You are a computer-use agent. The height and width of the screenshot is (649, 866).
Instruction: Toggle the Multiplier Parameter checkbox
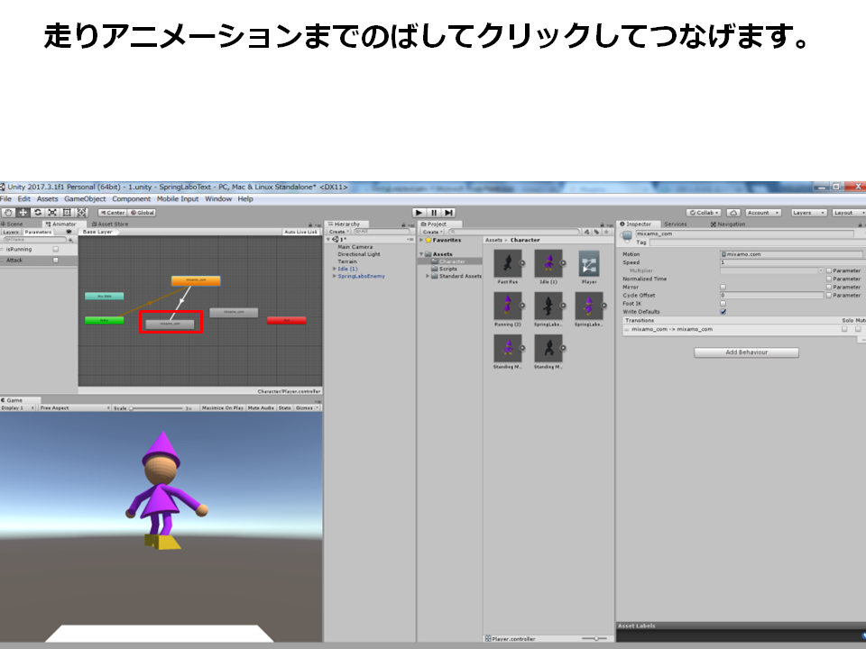pyautogui.click(x=829, y=271)
